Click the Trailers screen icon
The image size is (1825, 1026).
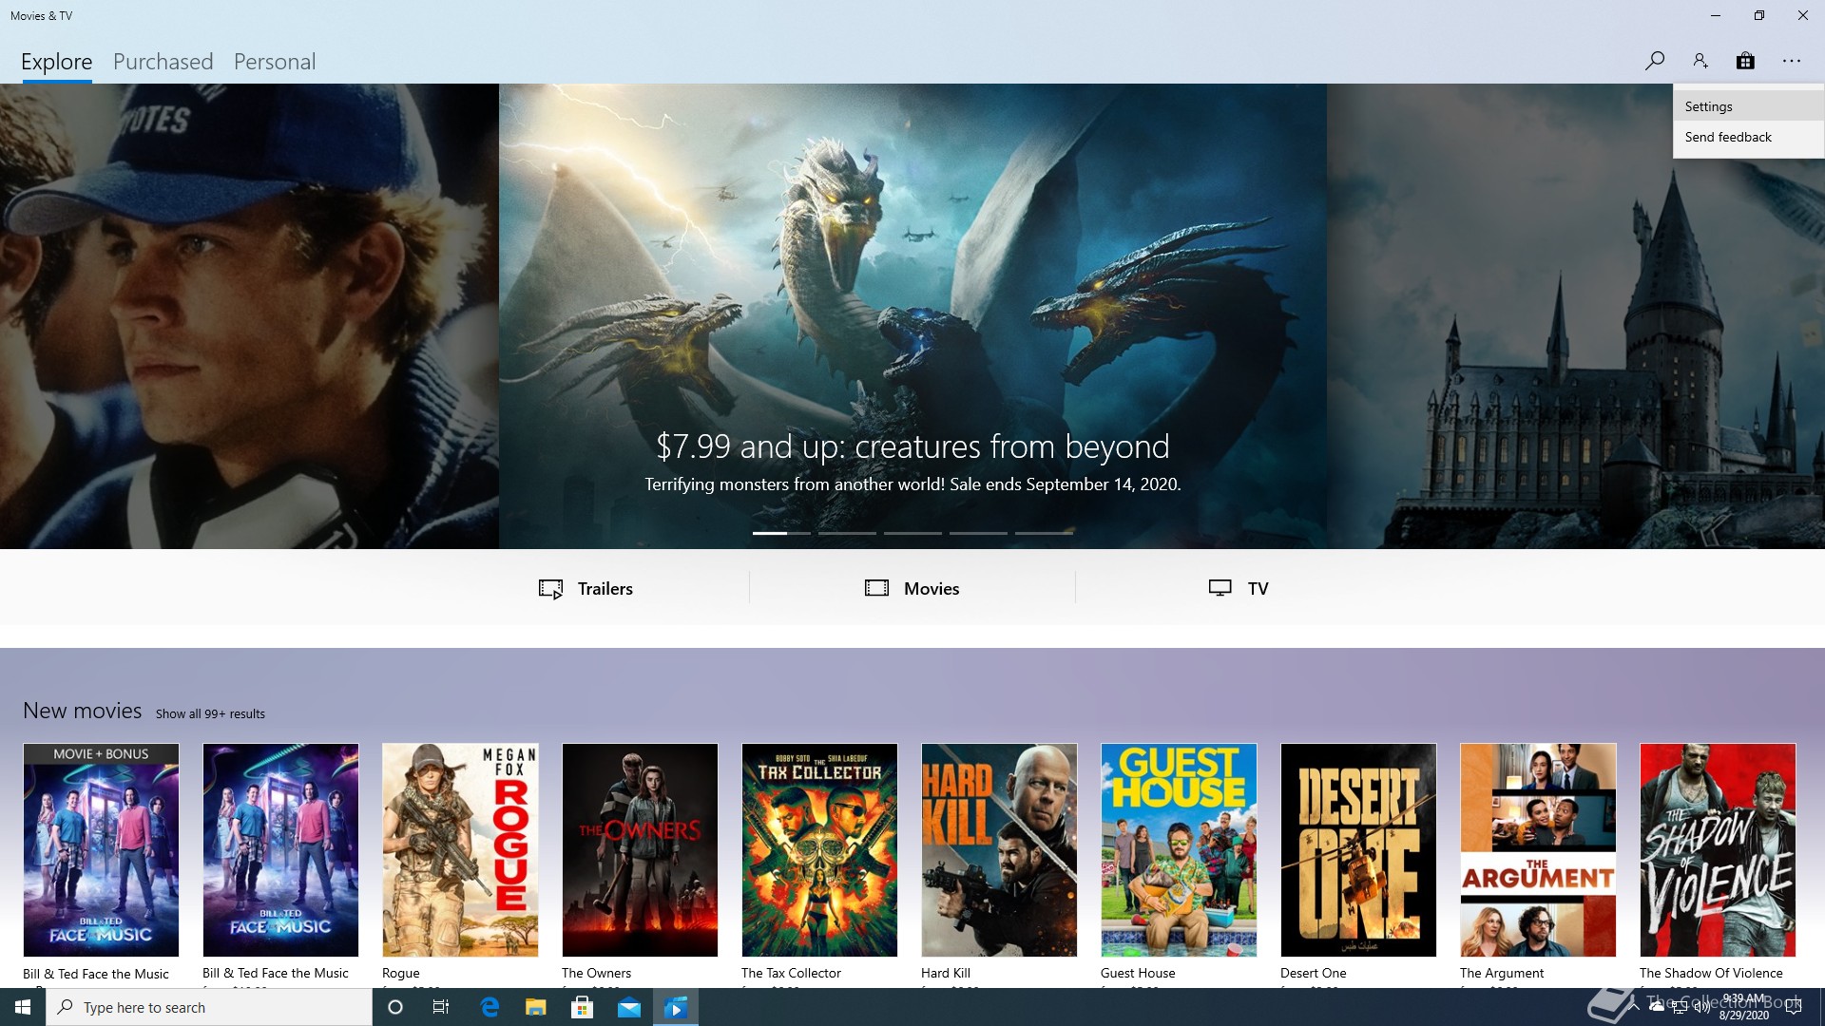[550, 589]
